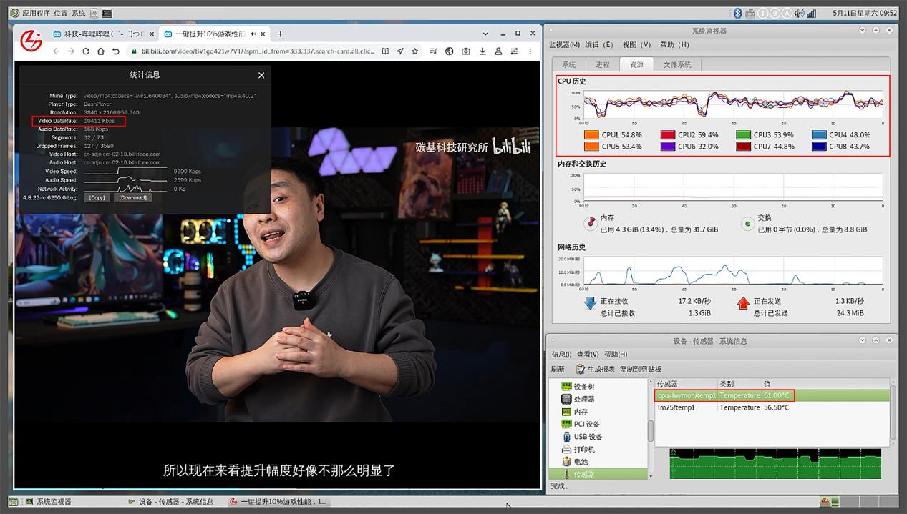
Task: Switch to the 进程 tab
Action: (x=603, y=65)
